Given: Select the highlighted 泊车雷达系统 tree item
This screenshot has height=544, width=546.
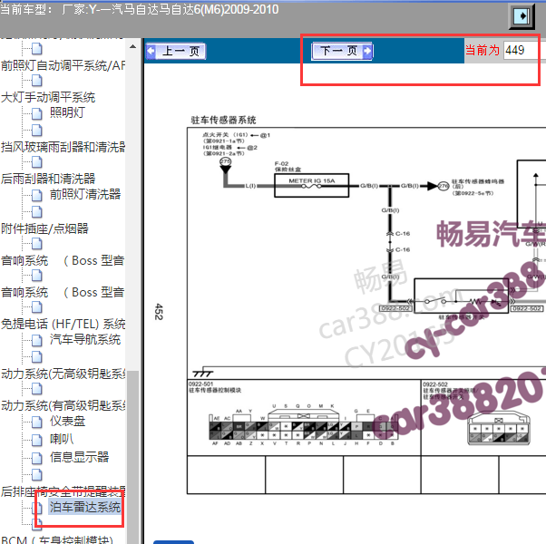Looking at the screenshot, I should click(x=84, y=507).
